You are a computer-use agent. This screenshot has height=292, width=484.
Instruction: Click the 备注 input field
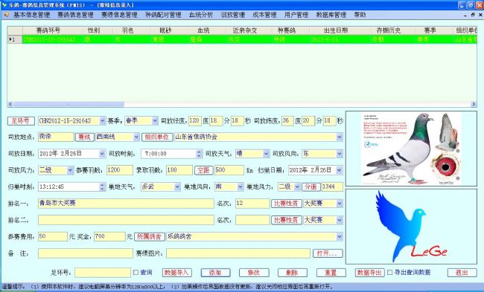point(86,253)
